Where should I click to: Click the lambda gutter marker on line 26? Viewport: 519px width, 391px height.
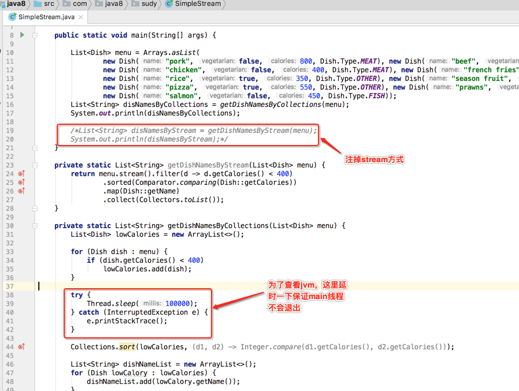click(21, 191)
